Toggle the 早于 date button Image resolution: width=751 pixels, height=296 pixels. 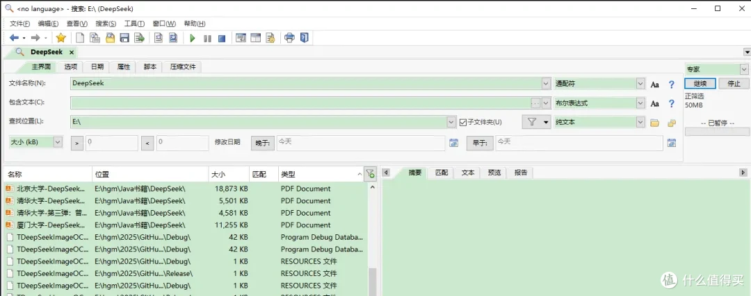pos(480,143)
